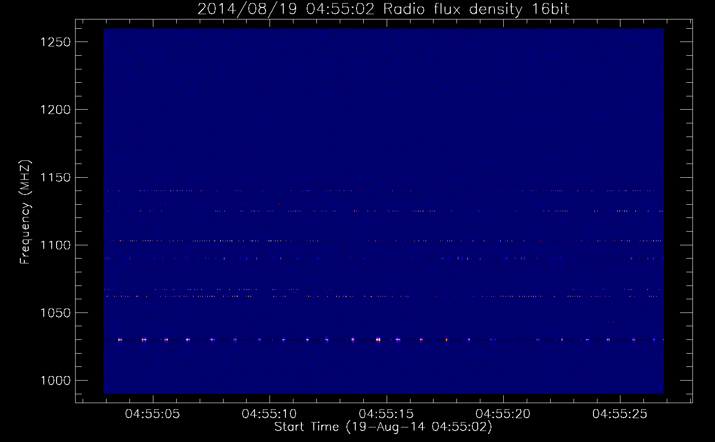Viewport: 715px width, 442px height.
Task: Click frequency tick label 1200
Action: click(x=55, y=110)
